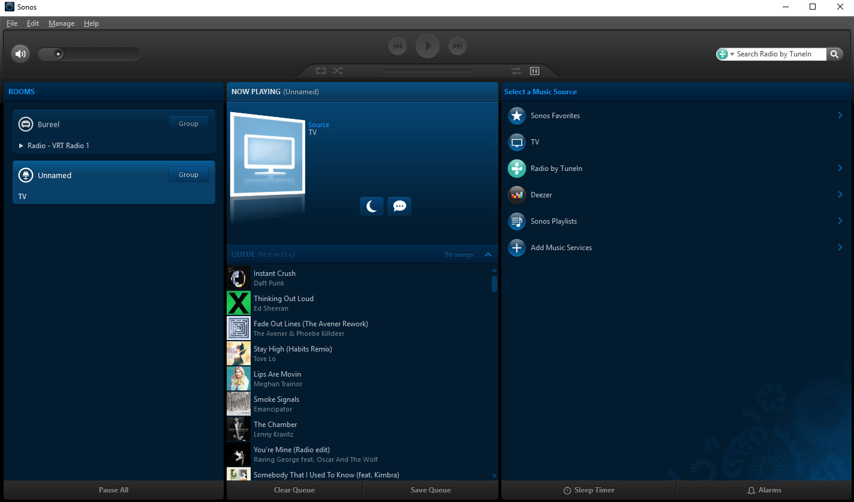Image resolution: width=854 pixels, height=502 pixels.
Task: Enable Night Sound moon icon
Action: point(372,206)
